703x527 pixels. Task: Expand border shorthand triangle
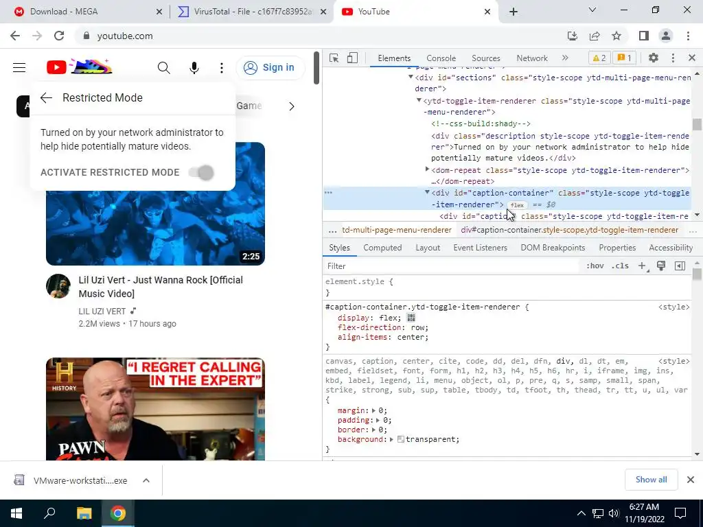[x=373, y=430]
